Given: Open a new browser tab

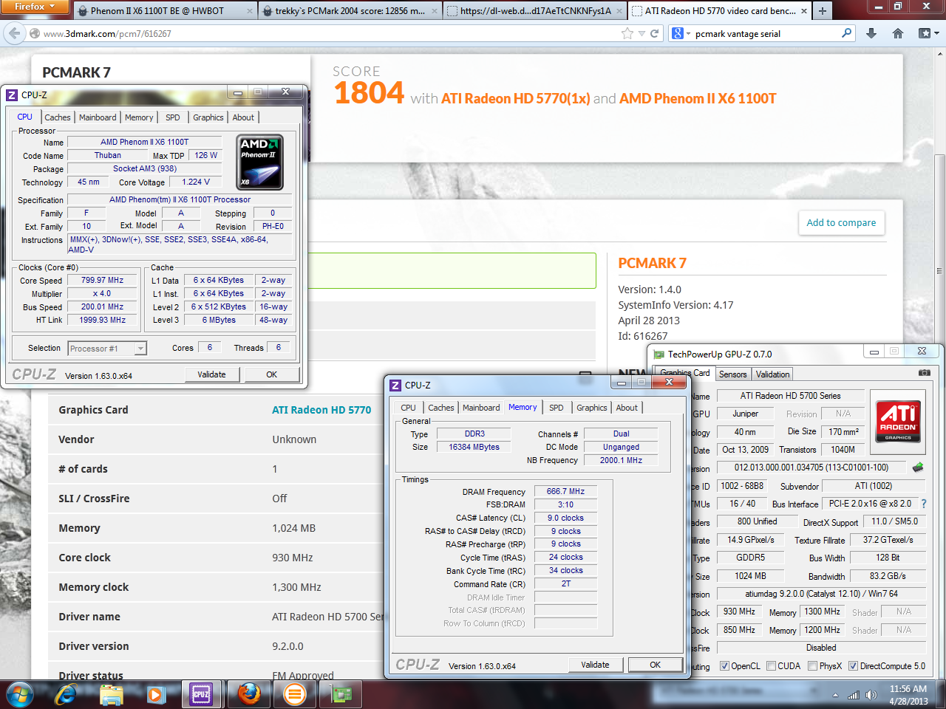Looking at the screenshot, I should [822, 10].
